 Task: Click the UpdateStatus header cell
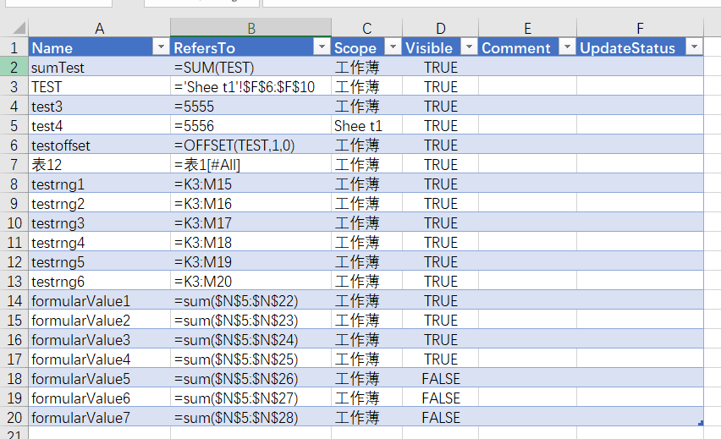(640, 48)
